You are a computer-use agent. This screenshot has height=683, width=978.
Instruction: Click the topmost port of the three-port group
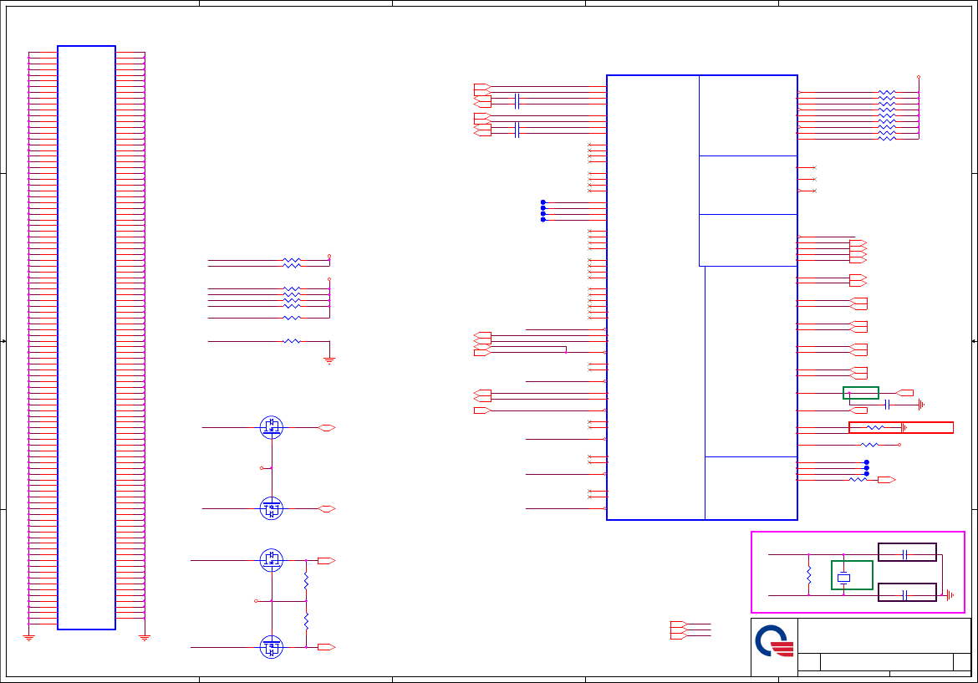coord(679,624)
